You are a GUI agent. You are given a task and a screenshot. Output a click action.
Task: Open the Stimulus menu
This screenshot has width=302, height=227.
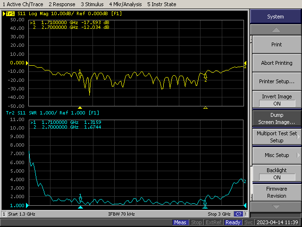click(x=92, y=4)
